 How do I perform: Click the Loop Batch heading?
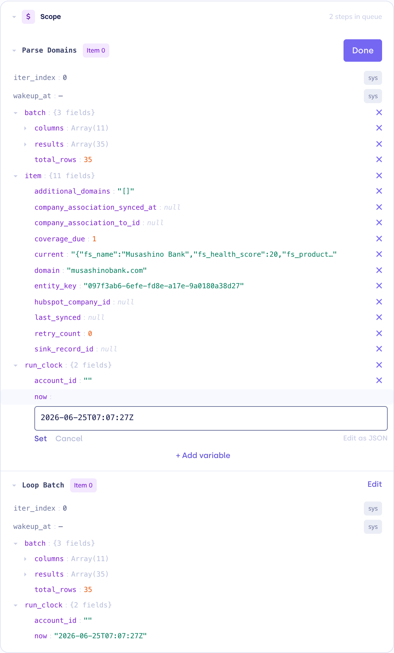point(43,485)
